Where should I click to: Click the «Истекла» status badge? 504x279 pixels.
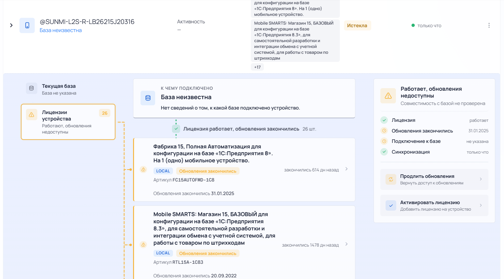click(x=357, y=26)
